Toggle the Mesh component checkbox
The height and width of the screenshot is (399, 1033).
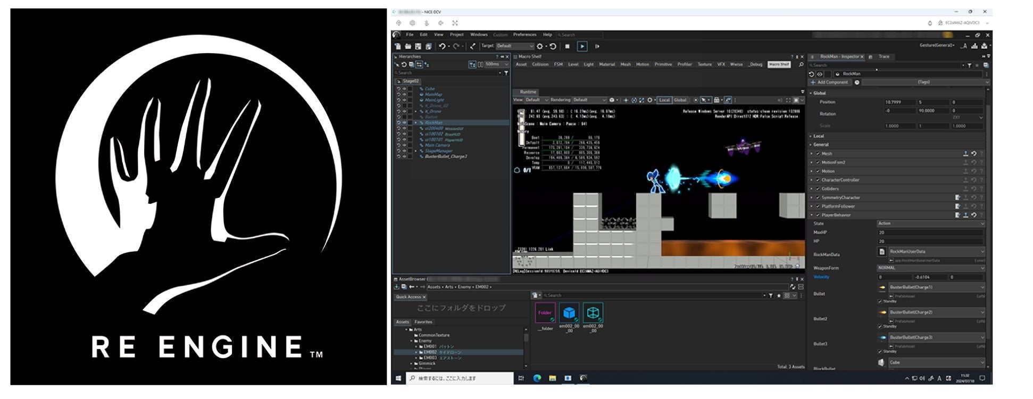(x=818, y=154)
